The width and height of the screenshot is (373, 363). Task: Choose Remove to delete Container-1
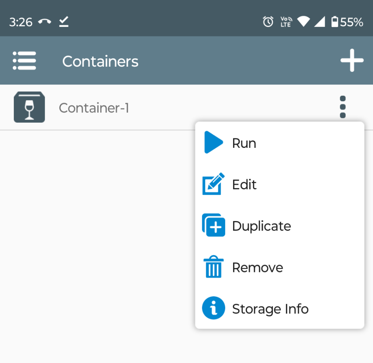coord(258,267)
